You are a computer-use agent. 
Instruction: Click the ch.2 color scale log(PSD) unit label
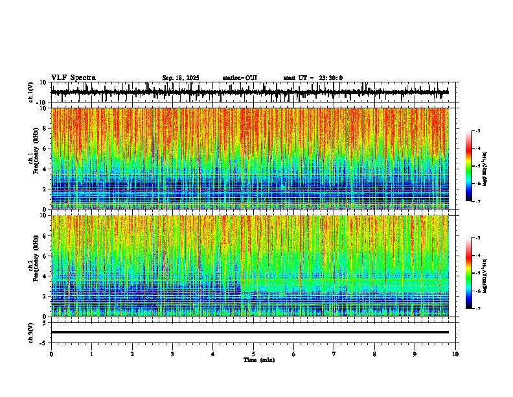click(484, 276)
